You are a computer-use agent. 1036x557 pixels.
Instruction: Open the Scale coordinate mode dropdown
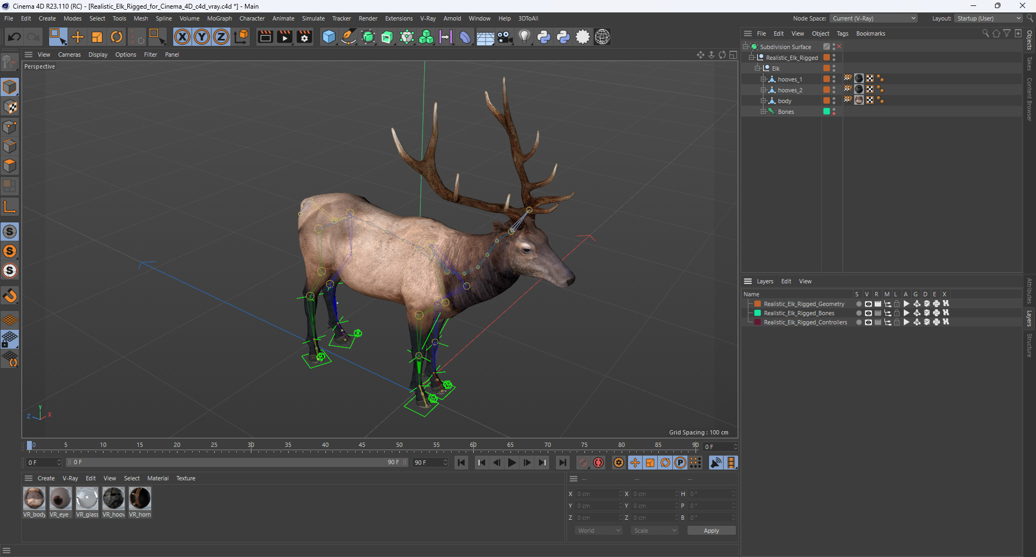pyautogui.click(x=655, y=531)
